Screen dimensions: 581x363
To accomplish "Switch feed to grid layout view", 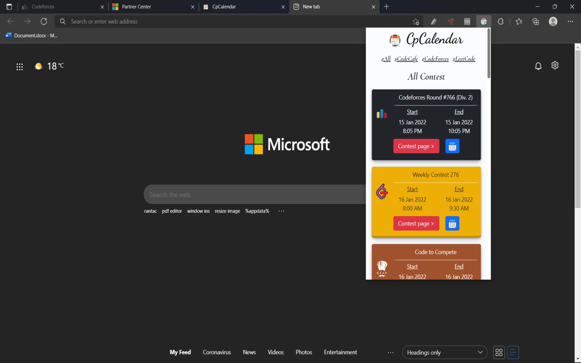I will coord(499,353).
